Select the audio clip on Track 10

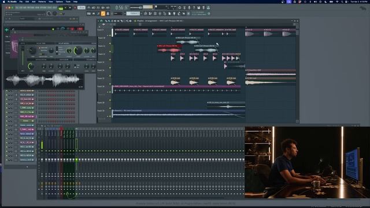[x=188, y=41]
